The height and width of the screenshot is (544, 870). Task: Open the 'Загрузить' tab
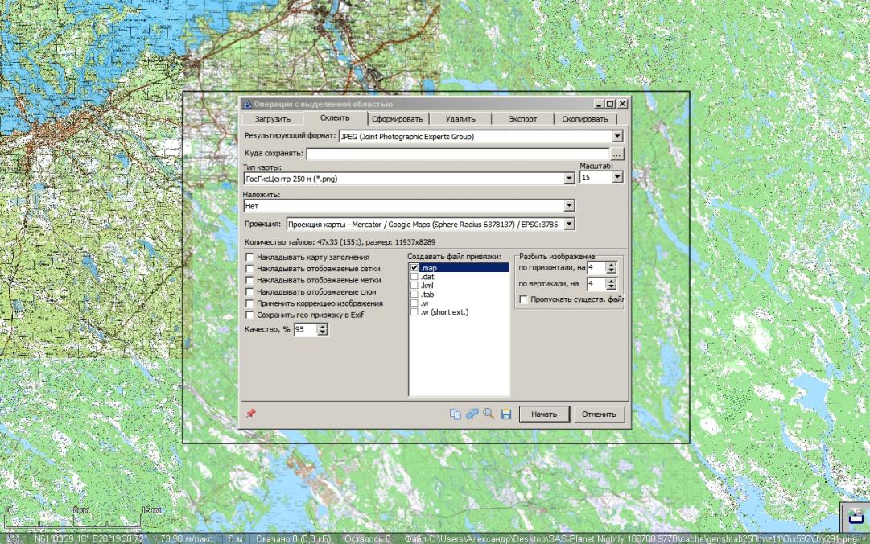pyautogui.click(x=272, y=119)
